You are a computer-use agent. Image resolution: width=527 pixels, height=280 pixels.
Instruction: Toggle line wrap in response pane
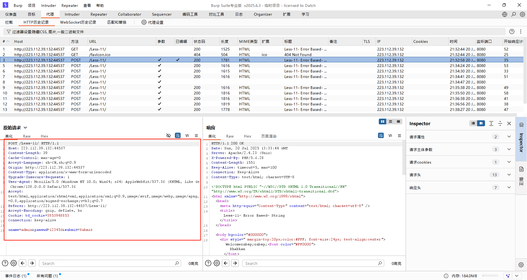pos(381,136)
